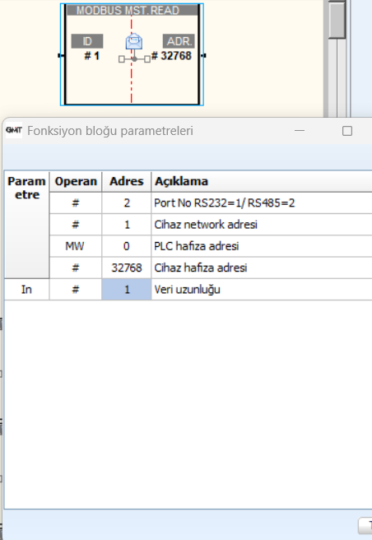Select Adres cell for Cihaz network adresi
The height and width of the screenshot is (540, 372).
point(127,225)
